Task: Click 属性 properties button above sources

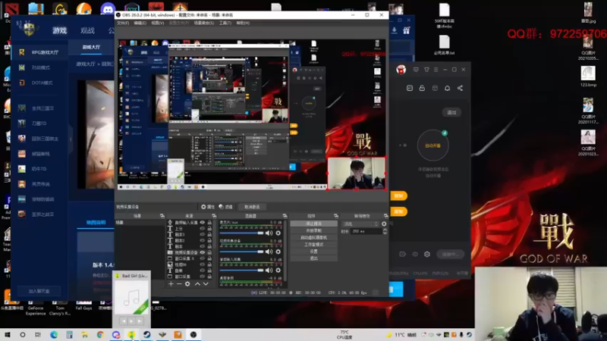Action: [x=208, y=207]
